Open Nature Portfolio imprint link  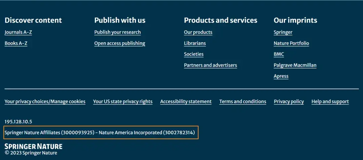click(x=291, y=43)
